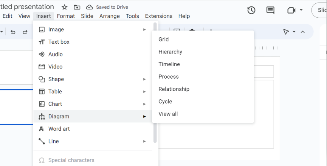Image resolution: width=327 pixels, height=166 pixels.
Task: Star the presentation title
Action: point(65,7)
